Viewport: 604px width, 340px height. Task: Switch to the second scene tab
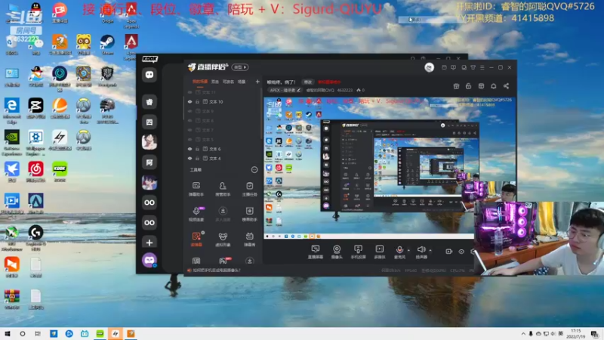[215, 82]
